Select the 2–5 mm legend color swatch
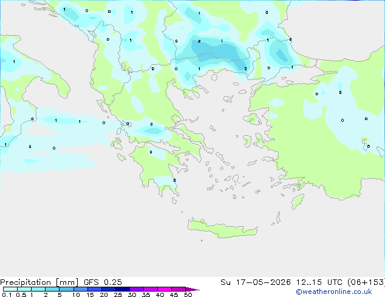The image size is (385, 297). coord(52,289)
